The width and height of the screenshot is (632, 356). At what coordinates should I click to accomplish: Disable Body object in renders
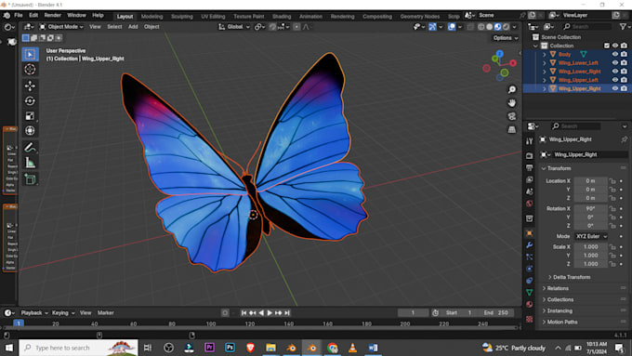point(624,54)
